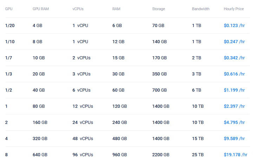Click the vCPUs column header
Screen dimensions: 256x165
click(x=78, y=9)
